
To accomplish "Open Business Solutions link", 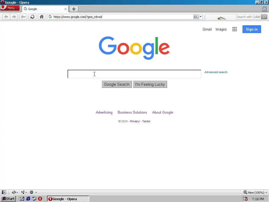I will [132, 113].
